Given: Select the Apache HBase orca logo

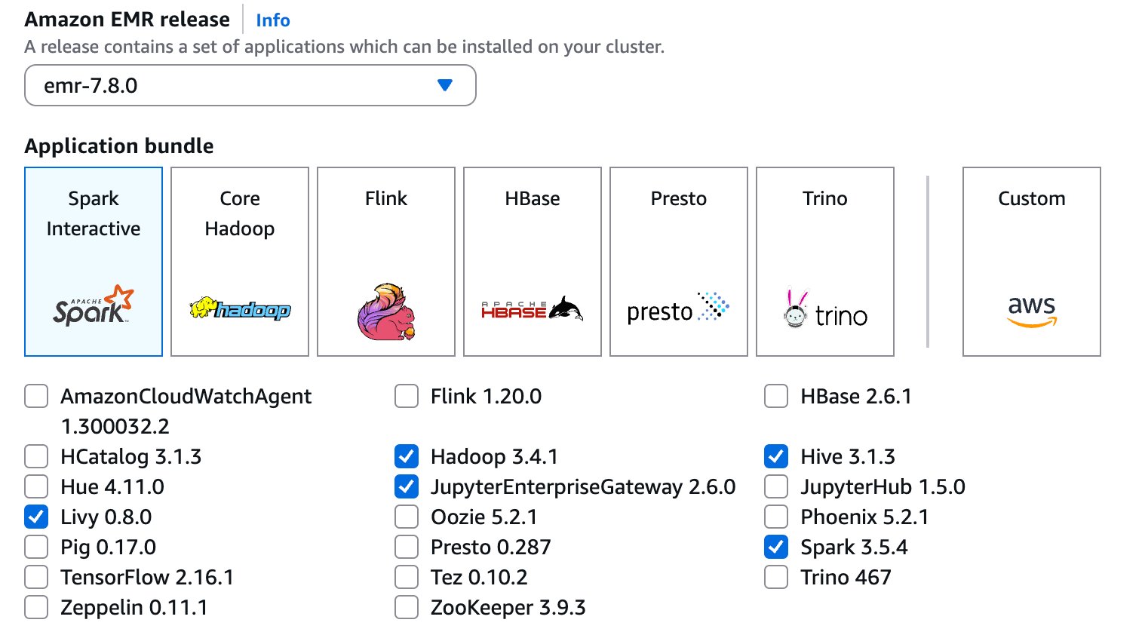Looking at the screenshot, I should pos(532,308).
